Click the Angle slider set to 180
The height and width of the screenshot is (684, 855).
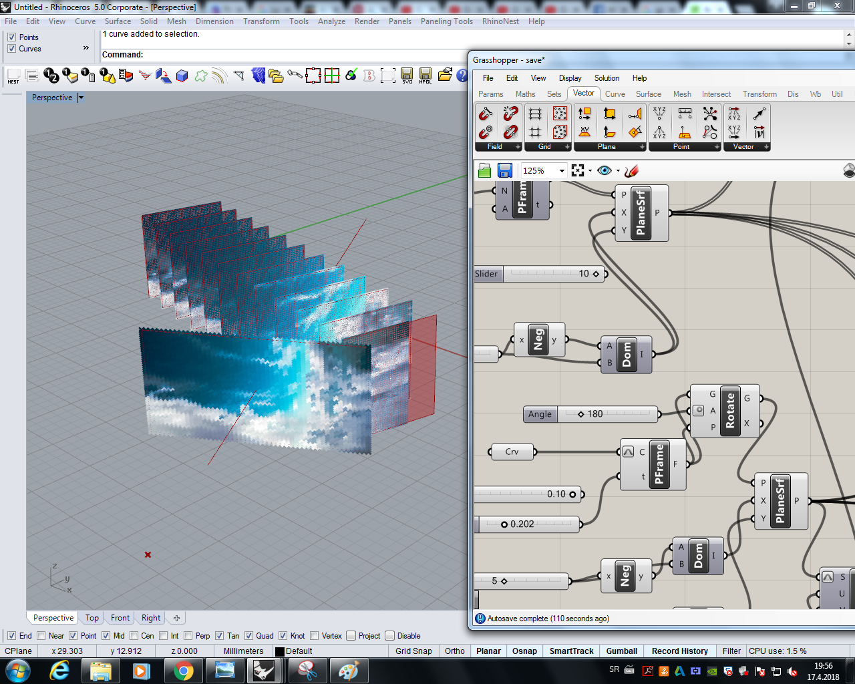592,414
